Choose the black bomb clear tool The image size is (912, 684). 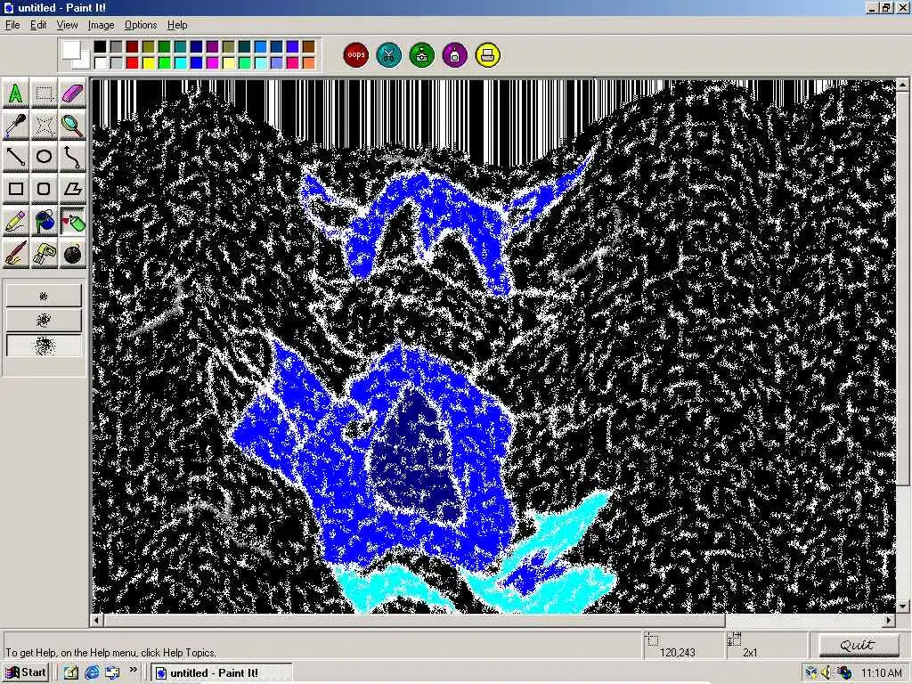coord(73,254)
